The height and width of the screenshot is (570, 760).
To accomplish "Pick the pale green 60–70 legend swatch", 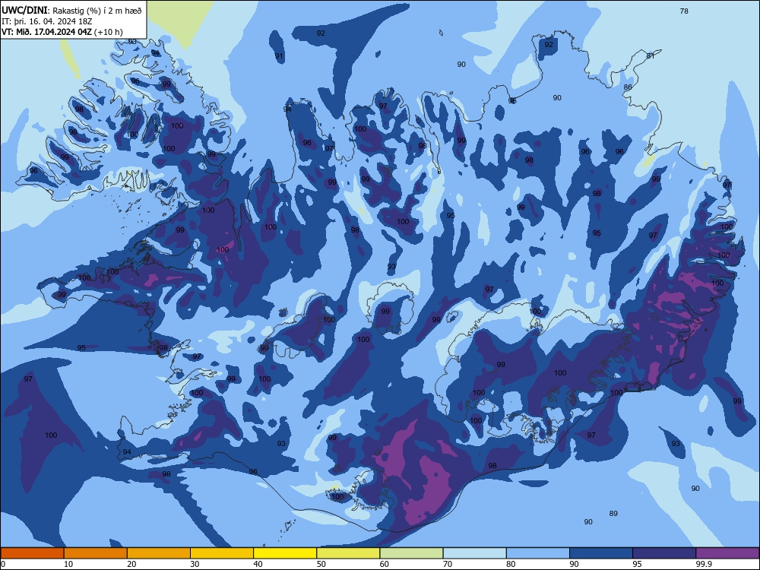I will 411,553.
